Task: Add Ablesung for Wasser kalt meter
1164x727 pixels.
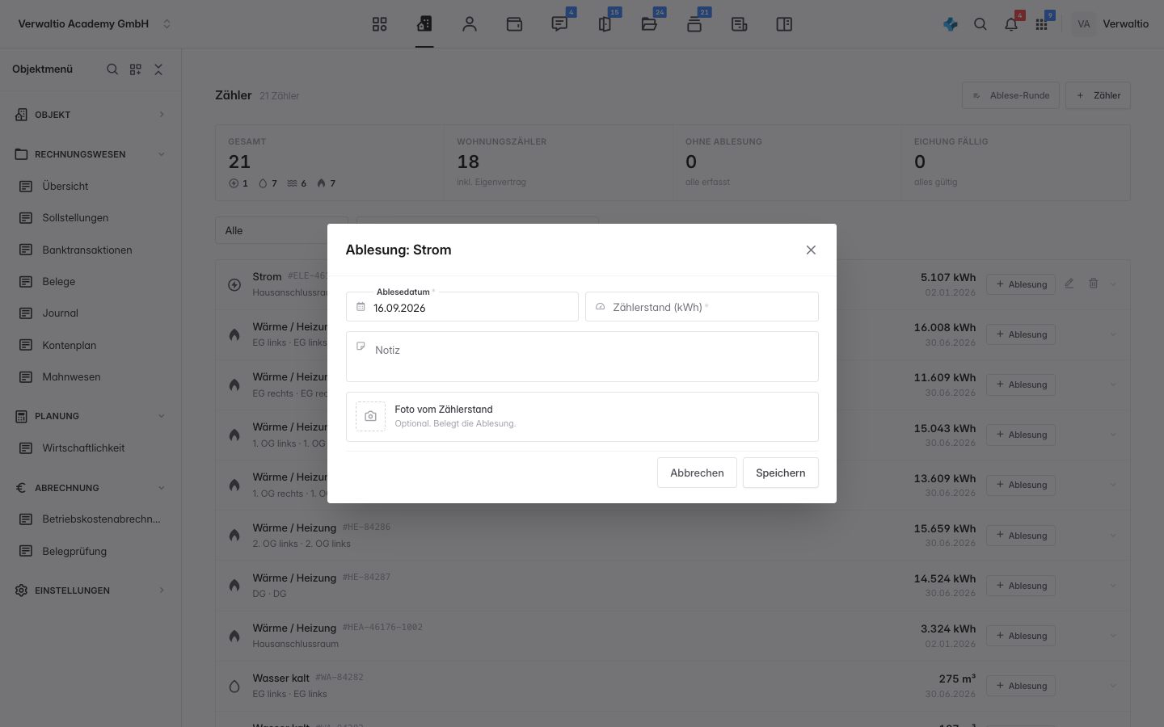Action: pos(1021,686)
